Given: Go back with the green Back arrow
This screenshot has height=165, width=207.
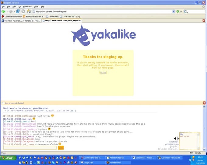Looking at the screenshot, I should tap(3, 12).
